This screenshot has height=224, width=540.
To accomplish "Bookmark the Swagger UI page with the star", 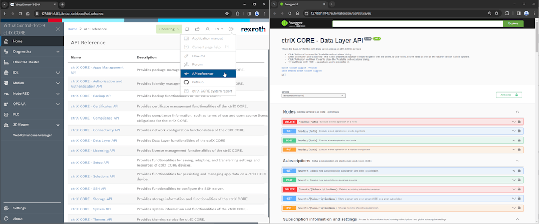I will point(496,14).
